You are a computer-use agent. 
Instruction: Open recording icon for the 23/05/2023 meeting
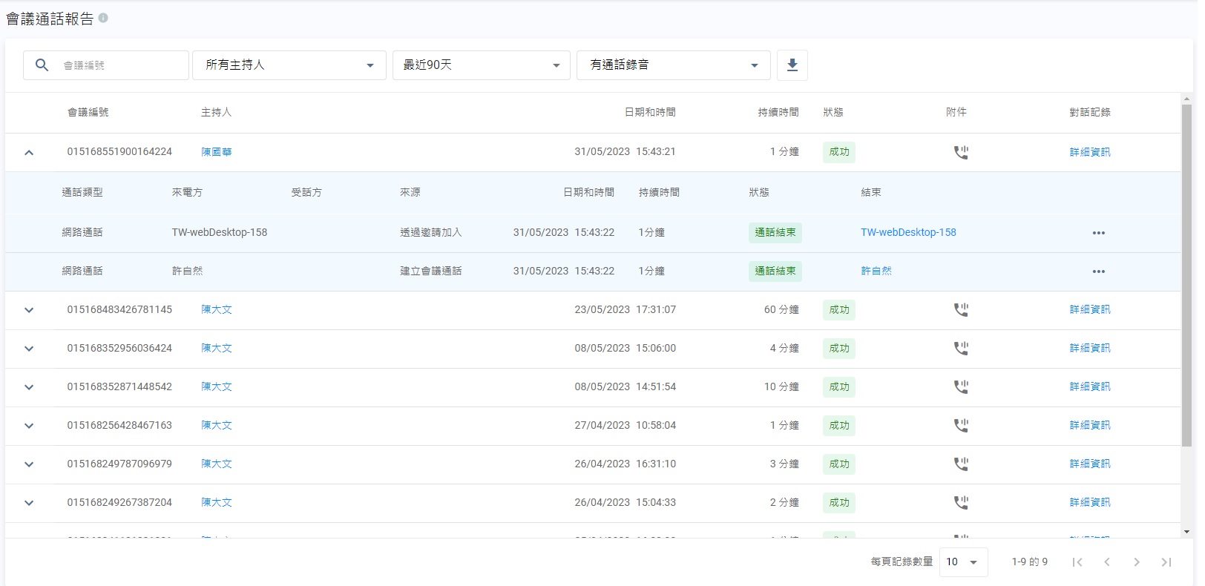pos(961,309)
